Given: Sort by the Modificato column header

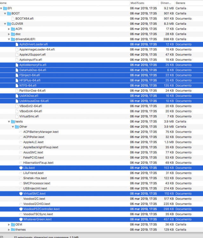Looking at the screenshot, I should (137, 3).
